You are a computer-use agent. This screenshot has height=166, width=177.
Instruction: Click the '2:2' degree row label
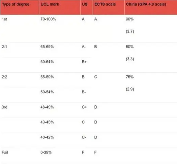pyautogui.click(x=4, y=77)
